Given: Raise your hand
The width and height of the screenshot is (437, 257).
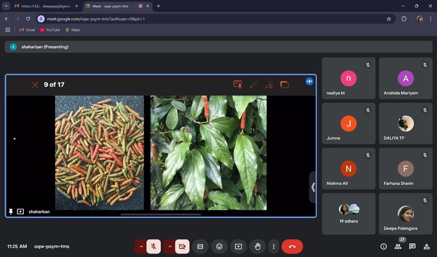Looking at the screenshot, I should point(258,247).
